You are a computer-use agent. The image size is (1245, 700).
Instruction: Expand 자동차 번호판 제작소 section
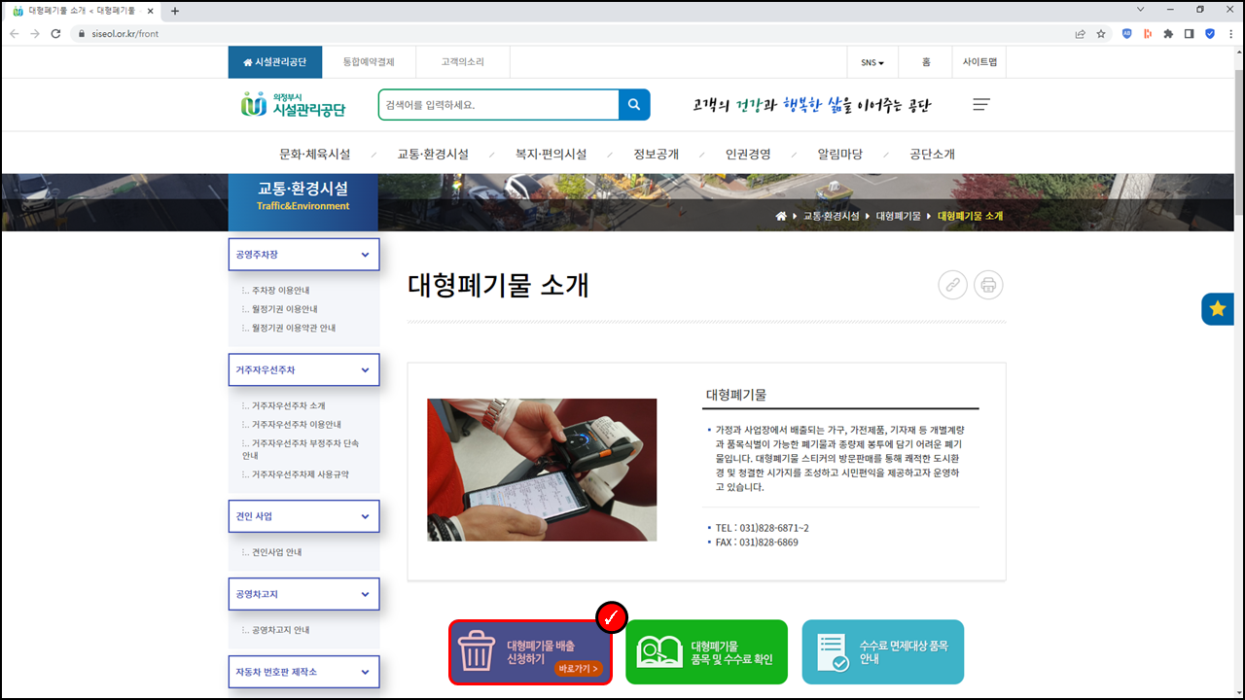point(303,672)
